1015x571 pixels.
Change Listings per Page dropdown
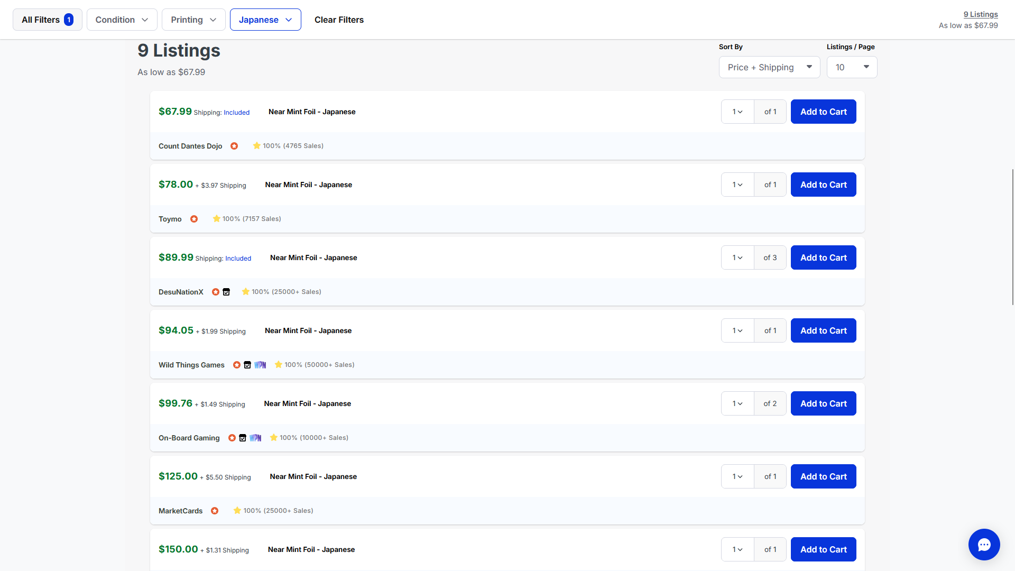click(x=852, y=67)
